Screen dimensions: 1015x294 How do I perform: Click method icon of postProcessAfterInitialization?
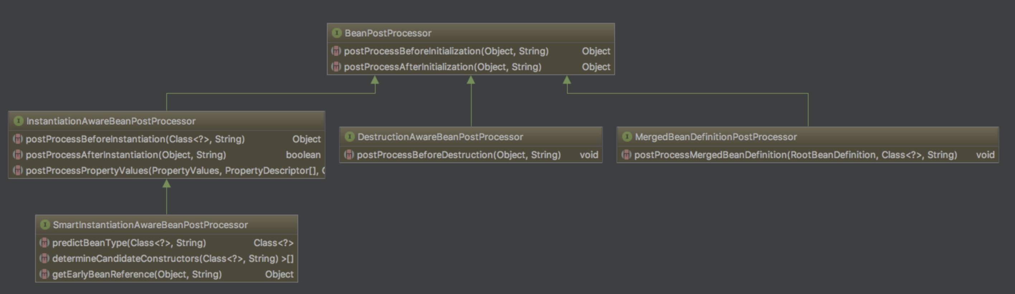336,67
